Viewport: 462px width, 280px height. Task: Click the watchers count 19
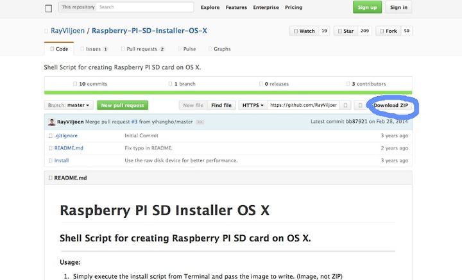pos(324,31)
